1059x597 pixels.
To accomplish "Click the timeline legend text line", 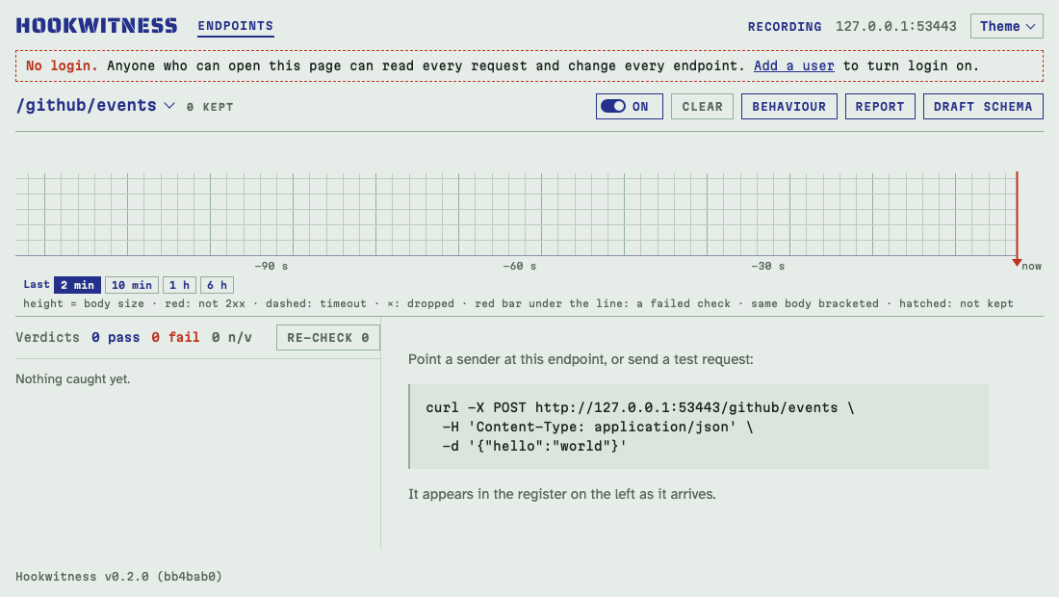I will coord(518,304).
